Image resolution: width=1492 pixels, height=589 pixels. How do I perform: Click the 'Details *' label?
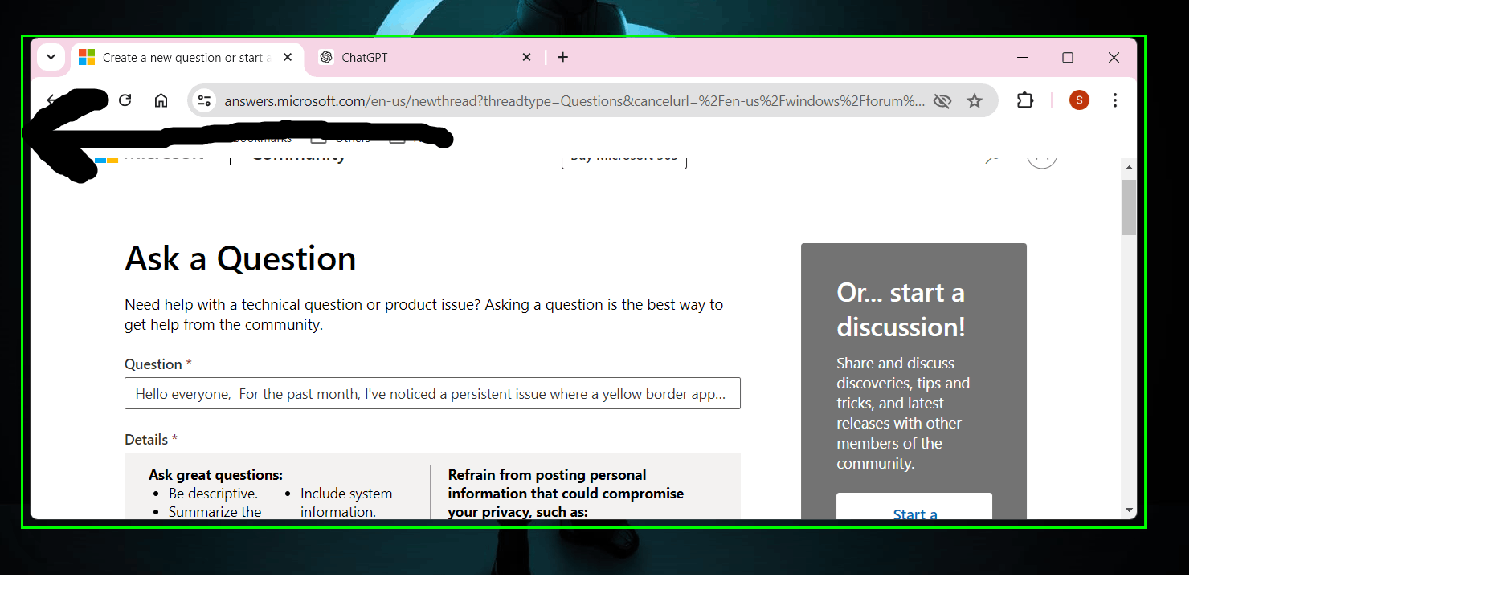[151, 440]
